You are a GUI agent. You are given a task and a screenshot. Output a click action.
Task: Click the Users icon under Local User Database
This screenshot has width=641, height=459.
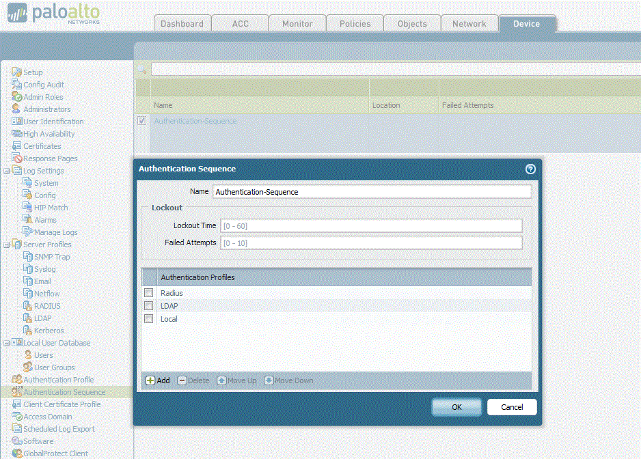coord(28,354)
